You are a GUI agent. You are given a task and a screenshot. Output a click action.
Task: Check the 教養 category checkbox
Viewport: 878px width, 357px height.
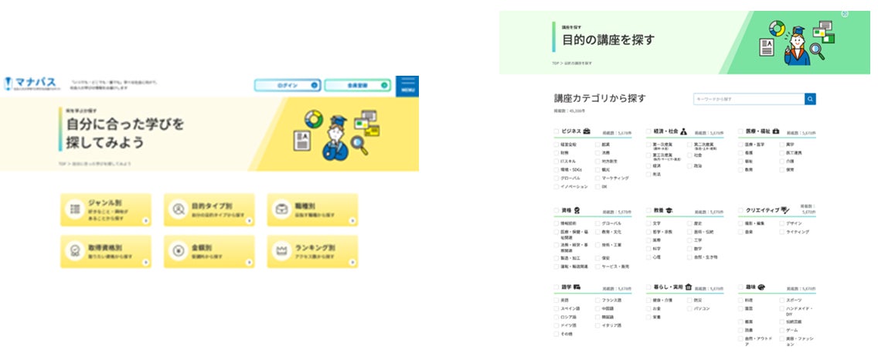(x=648, y=210)
